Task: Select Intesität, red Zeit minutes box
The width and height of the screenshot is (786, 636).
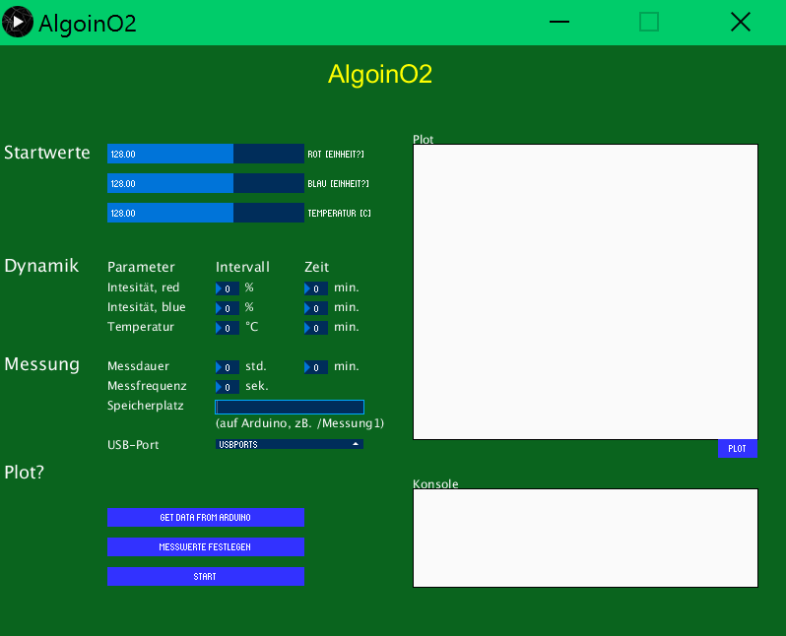Action: point(316,288)
